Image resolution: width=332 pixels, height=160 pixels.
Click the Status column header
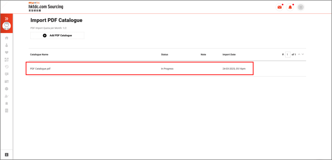click(x=164, y=55)
